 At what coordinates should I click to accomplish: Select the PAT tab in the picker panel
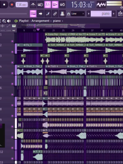[x=14, y=28]
